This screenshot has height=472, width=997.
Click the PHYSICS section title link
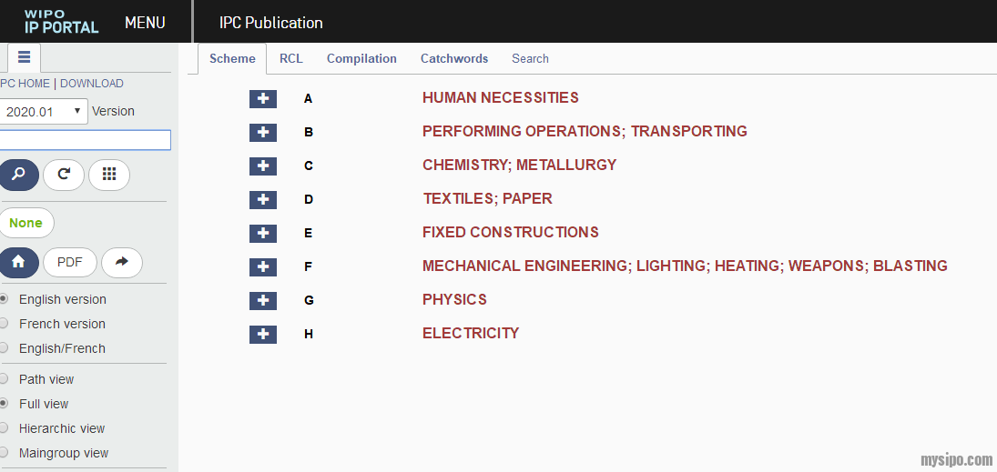pyautogui.click(x=454, y=299)
